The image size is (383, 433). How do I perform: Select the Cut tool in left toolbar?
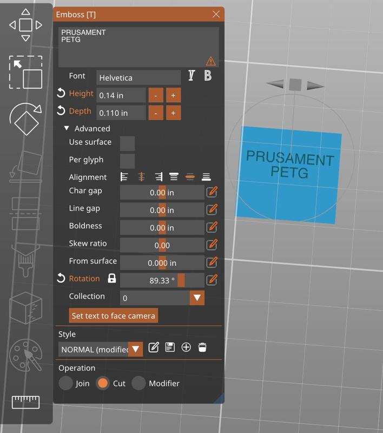point(25,214)
